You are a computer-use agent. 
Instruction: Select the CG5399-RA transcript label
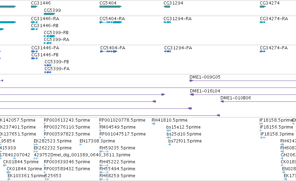click(57, 40)
